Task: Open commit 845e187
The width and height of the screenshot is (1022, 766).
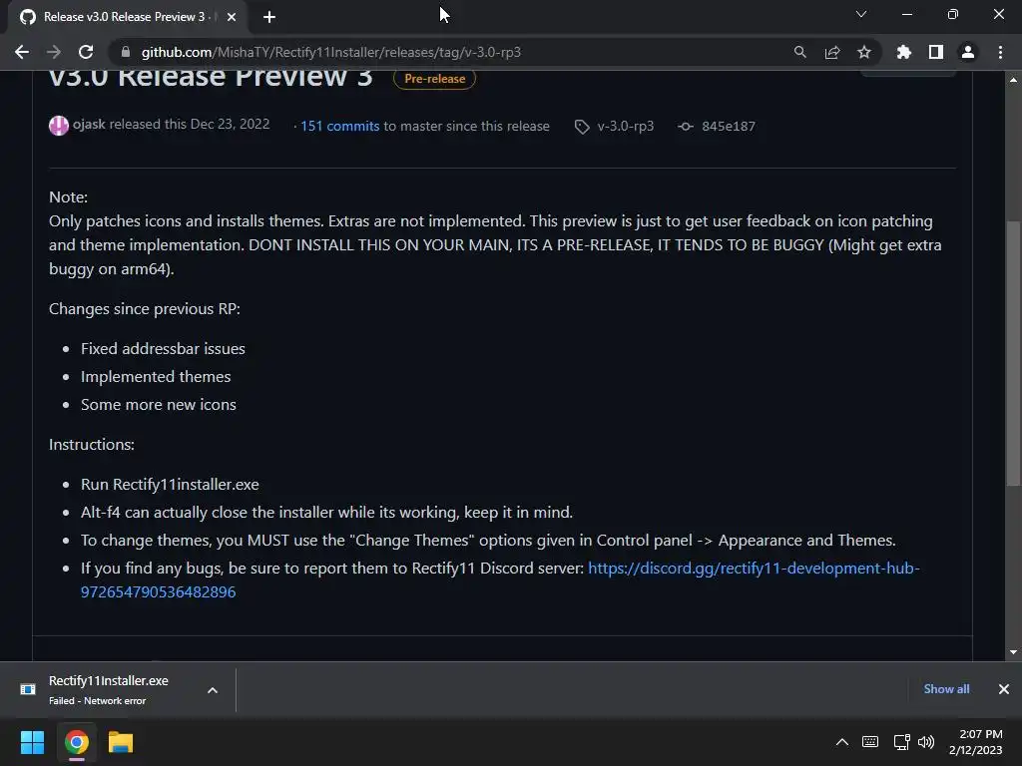Action: pos(728,126)
